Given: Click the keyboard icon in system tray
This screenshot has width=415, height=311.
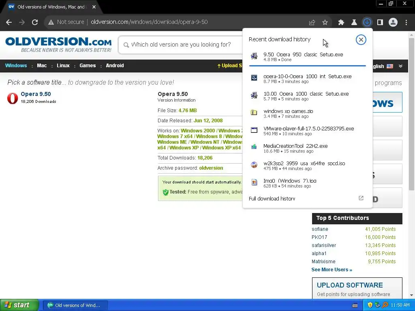Looking at the screenshot, I should point(355,305).
